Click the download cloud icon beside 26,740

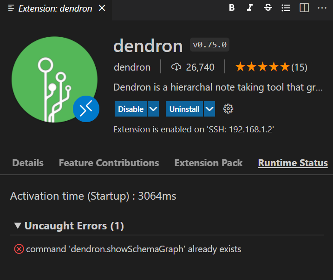point(176,67)
